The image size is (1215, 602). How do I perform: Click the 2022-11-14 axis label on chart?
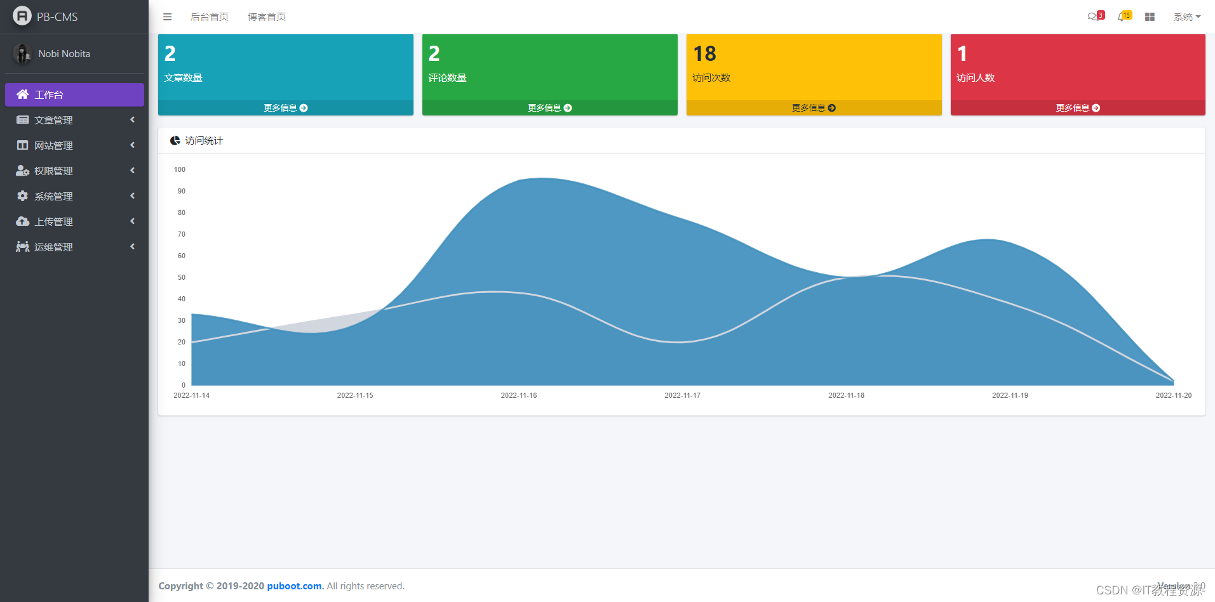pos(191,395)
